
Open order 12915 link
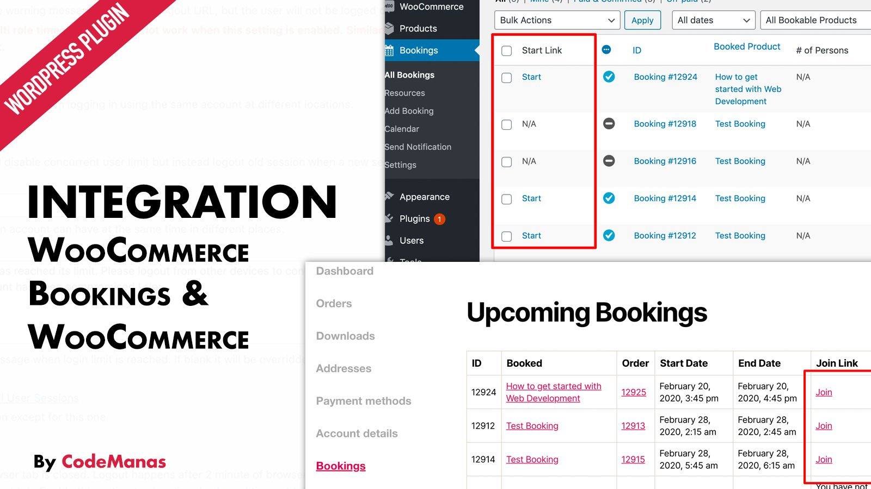coord(633,460)
